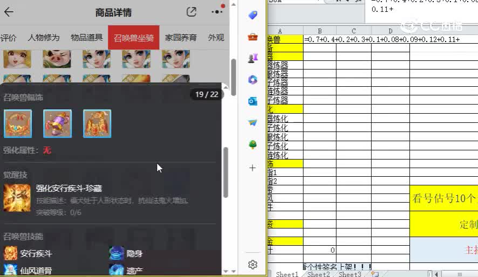This screenshot has height=277, width=478.
Task: Click the 19 / 22 page counter badge
Action: pyautogui.click(x=207, y=94)
